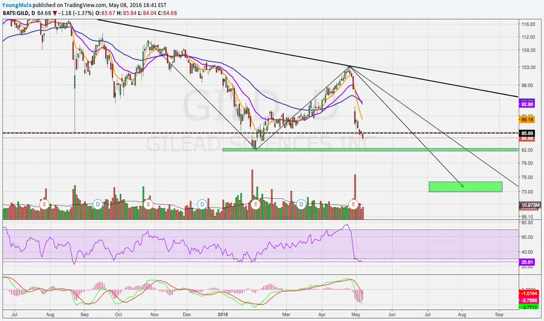Click the BATS:GILD symbol label
Viewport: 544px width, 321px height.
(16, 13)
